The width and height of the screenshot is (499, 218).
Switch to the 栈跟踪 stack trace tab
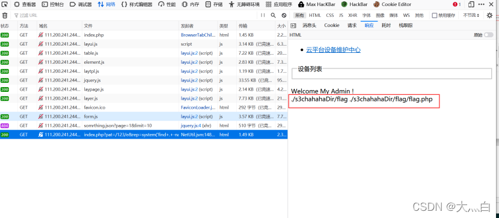(406, 26)
